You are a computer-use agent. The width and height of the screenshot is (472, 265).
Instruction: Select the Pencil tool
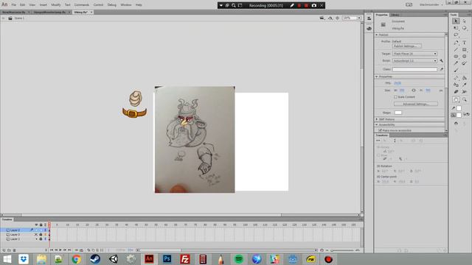coord(456,63)
